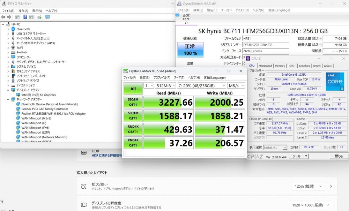Run all benchmarks with the All button
The image size is (349, 211).
[x=133, y=89]
